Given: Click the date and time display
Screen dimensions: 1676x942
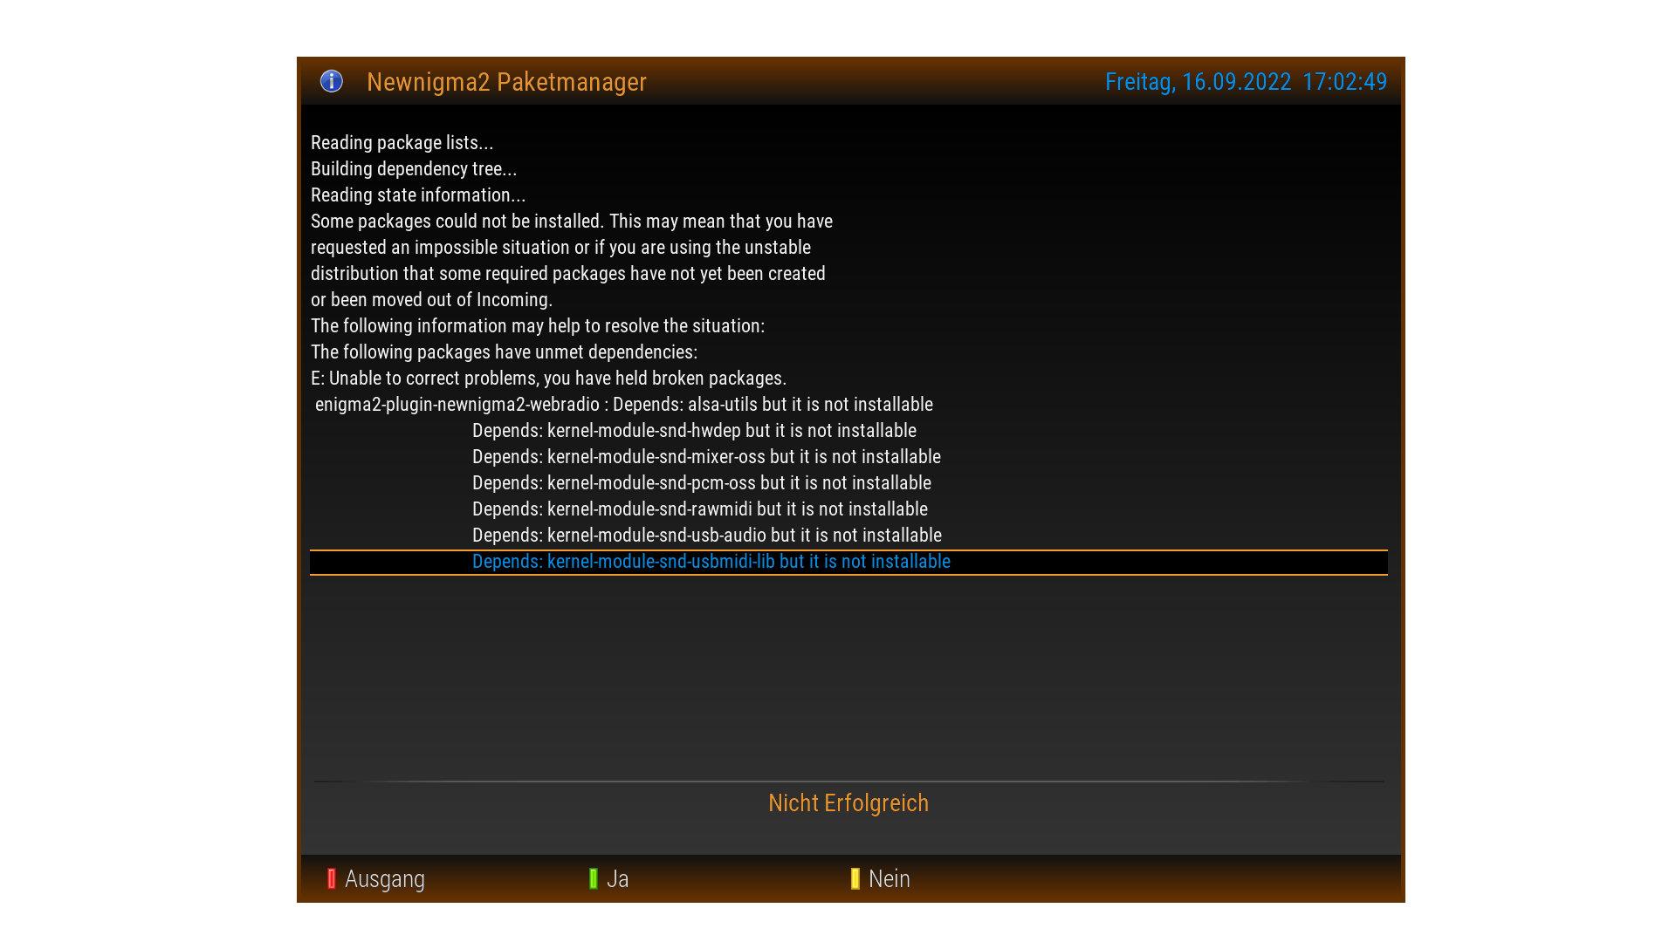Looking at the screenshot, I should pos(1246,82).
